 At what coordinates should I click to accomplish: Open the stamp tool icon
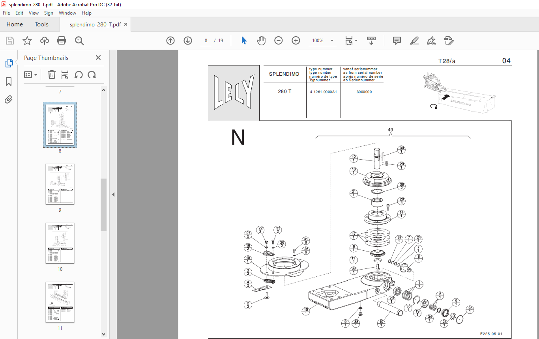click(449, 41)
